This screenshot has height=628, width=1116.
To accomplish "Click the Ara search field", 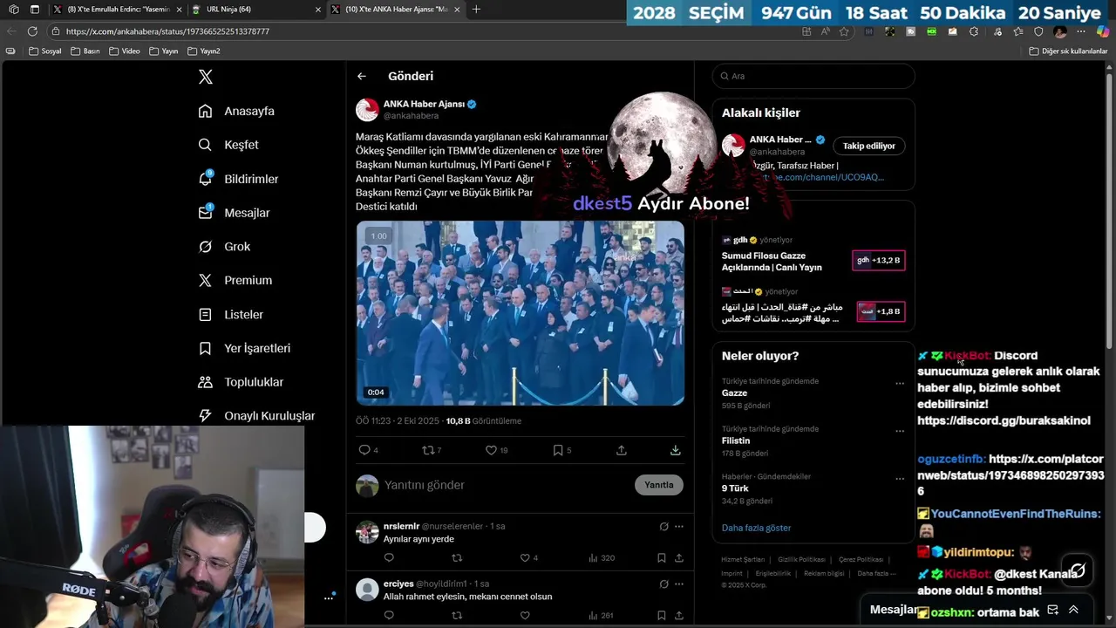I will coord(813,76).
